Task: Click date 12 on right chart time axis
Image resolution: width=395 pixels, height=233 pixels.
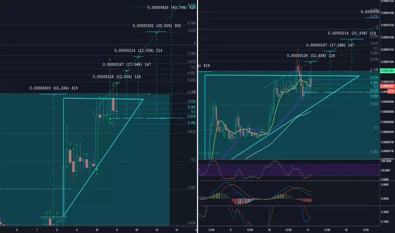Action: pos(346,230)
